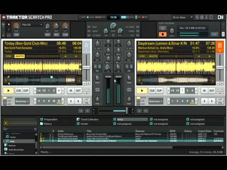Play deck B
Screen dimensions: 227x170
[x=142, y=91]
